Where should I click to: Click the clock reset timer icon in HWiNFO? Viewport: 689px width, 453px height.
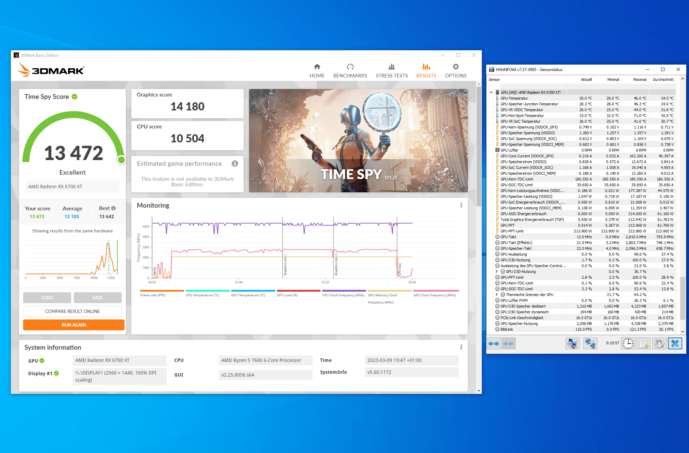[x=628, y=344]
